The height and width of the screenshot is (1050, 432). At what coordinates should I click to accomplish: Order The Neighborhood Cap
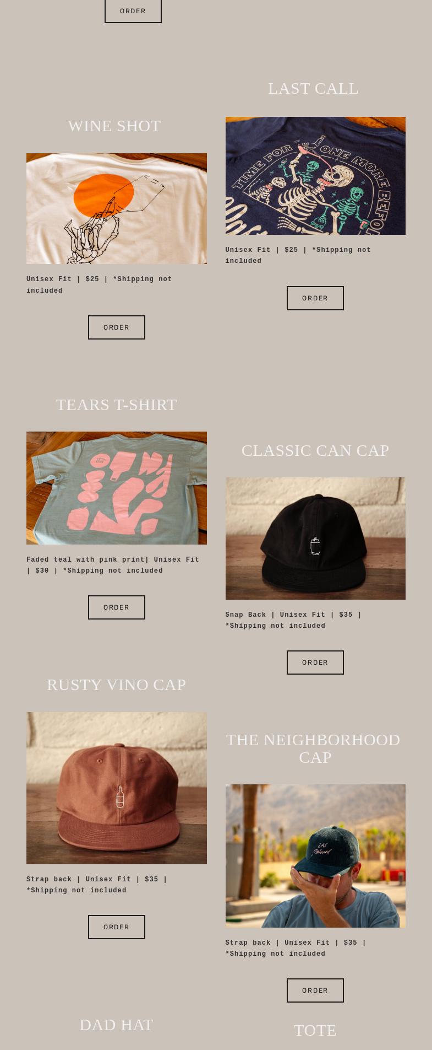(315, 990)
